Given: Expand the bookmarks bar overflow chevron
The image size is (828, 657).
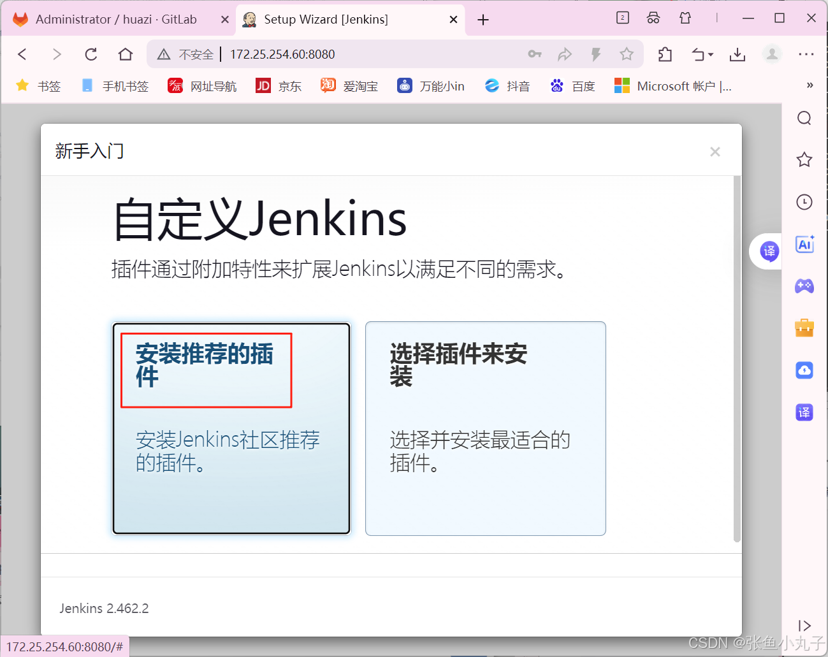Looking at the screenshot, I should (x=810, y=85).
